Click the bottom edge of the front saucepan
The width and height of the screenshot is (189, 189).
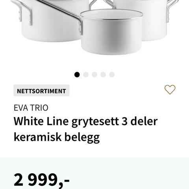click(111, 53)
